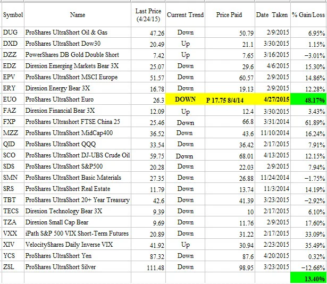The image size is (327, 284).
Task: Select green 13.40% total cell
Action: 308,278
